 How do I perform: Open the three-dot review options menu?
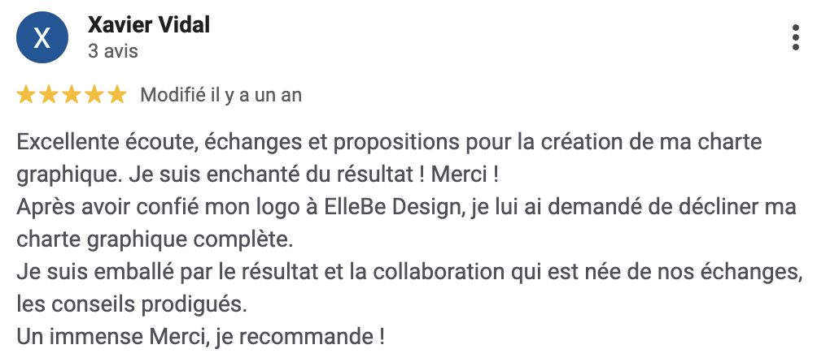(795, 38)
